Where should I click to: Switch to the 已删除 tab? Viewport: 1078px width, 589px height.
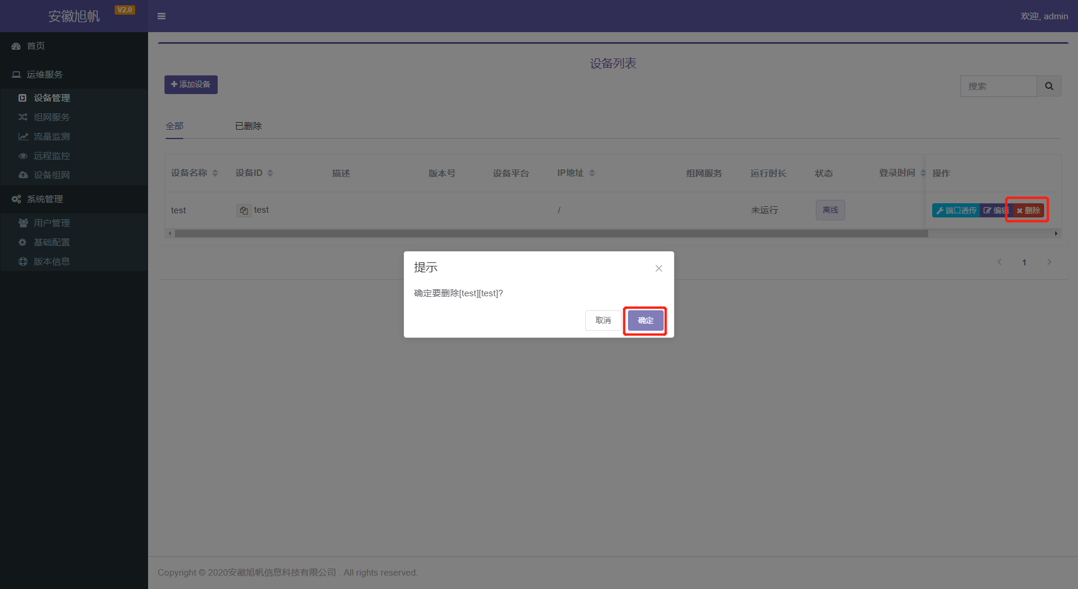tap(249, 126)
